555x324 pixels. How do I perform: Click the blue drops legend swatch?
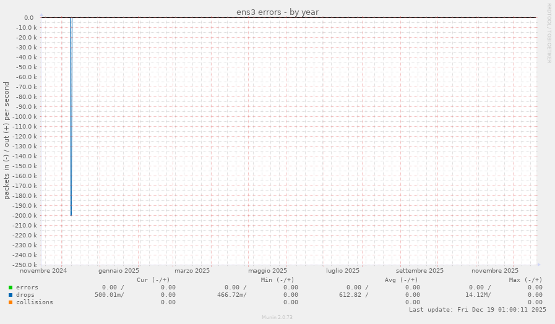pos(11,295)
